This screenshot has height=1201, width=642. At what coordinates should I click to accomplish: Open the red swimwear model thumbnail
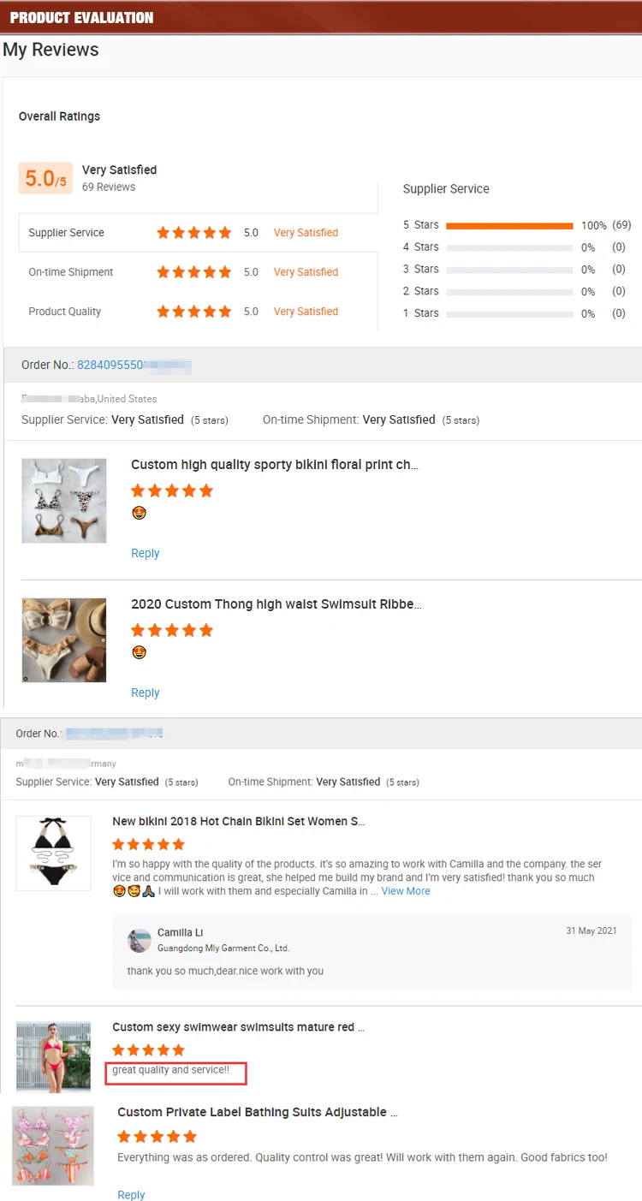[x=53, y=1057]
